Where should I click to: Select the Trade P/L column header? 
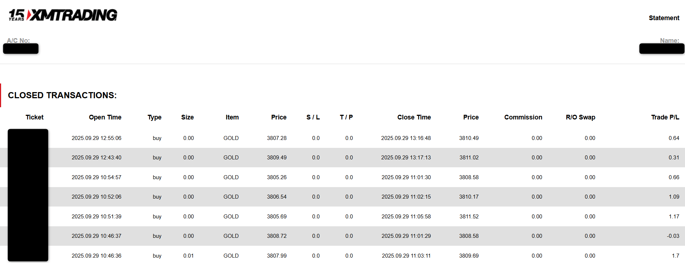coord(665,117)
